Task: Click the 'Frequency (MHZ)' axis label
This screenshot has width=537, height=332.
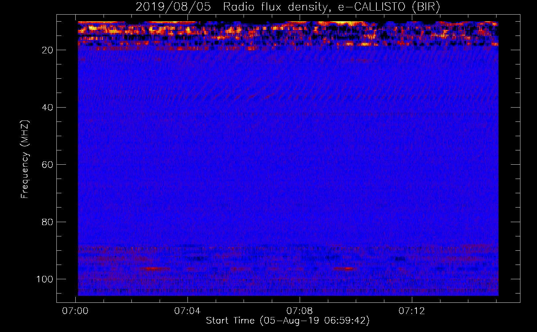Action: 25,159
